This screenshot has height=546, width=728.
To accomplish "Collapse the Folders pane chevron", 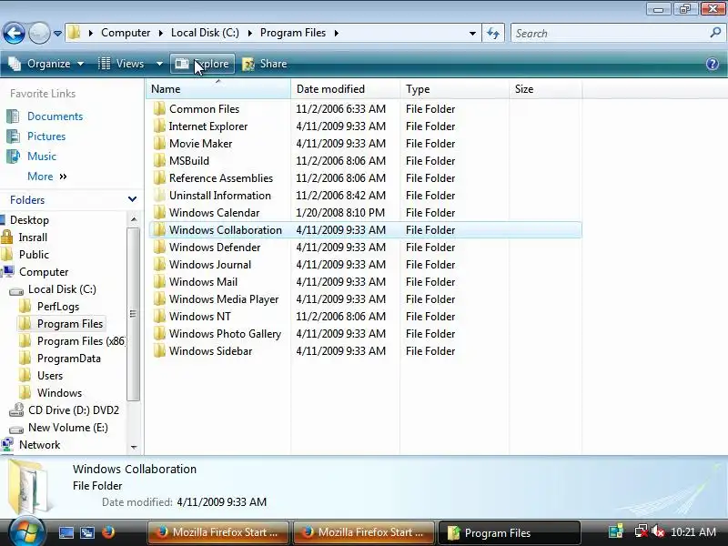I will point(132,199).
